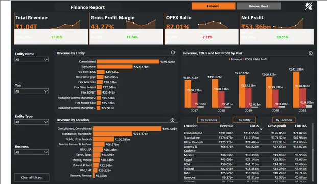Select the Jammu, Jammu & Kashmir location bar
The height and width of the screenshot is (184, 327).
coord(99,144)
